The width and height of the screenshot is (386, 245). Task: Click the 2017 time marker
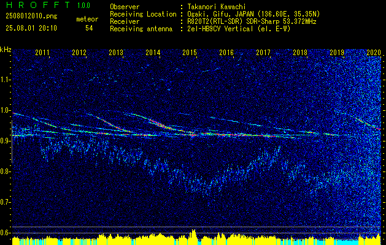pos(263,52)
